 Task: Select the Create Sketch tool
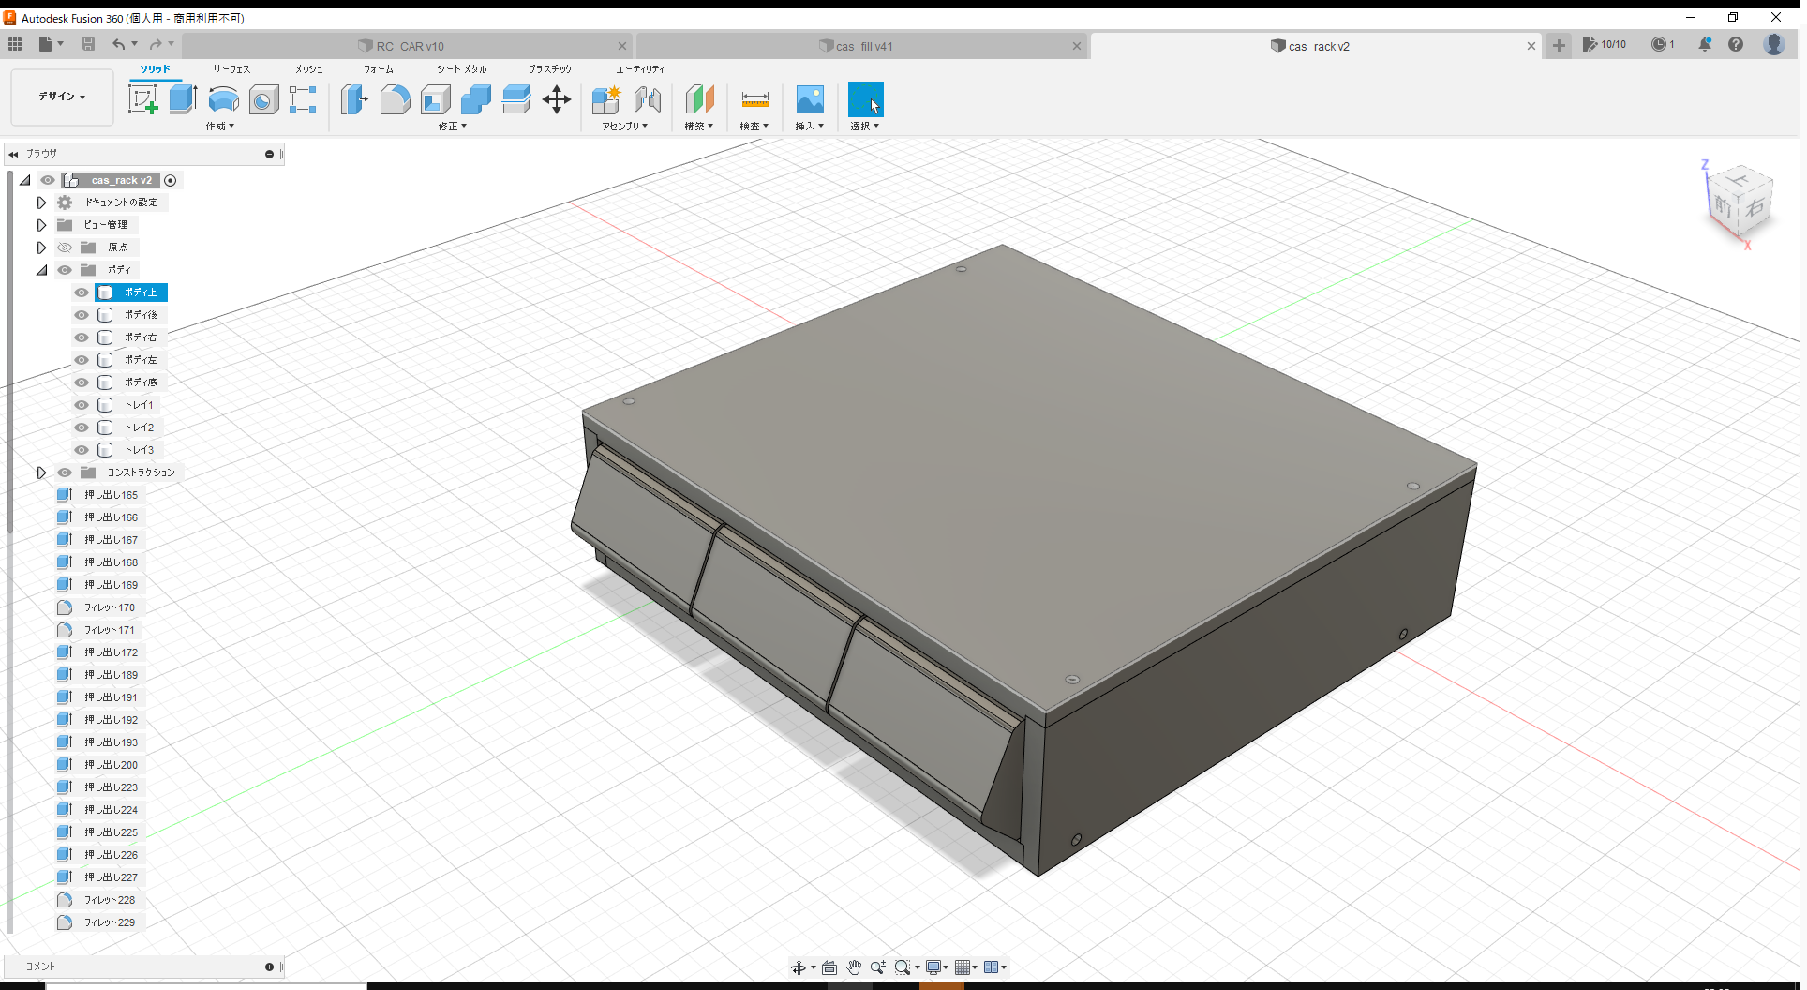[142, 98]
